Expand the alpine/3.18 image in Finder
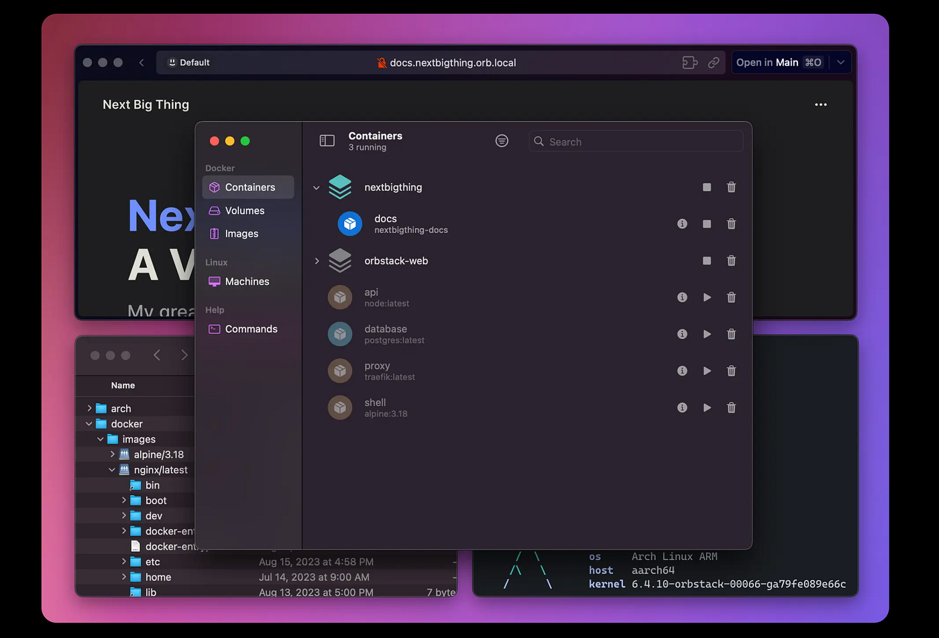 coord(112,454)
